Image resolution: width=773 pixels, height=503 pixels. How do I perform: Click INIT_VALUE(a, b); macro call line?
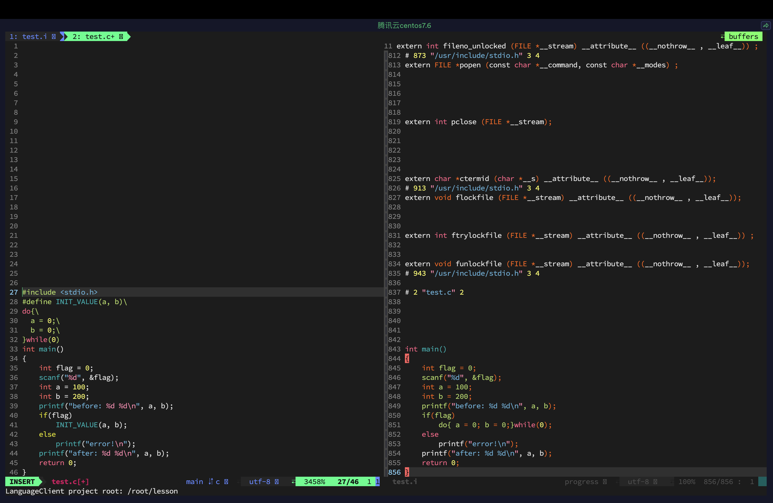[x=91, y=425]
